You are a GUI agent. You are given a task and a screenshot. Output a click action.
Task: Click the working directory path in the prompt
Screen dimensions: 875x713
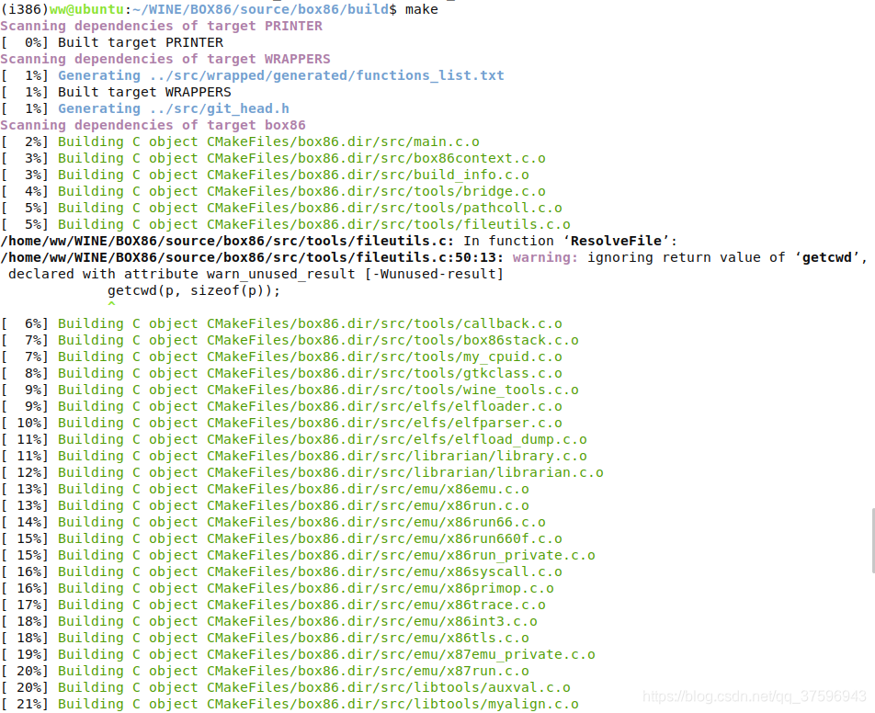[261, 9]
